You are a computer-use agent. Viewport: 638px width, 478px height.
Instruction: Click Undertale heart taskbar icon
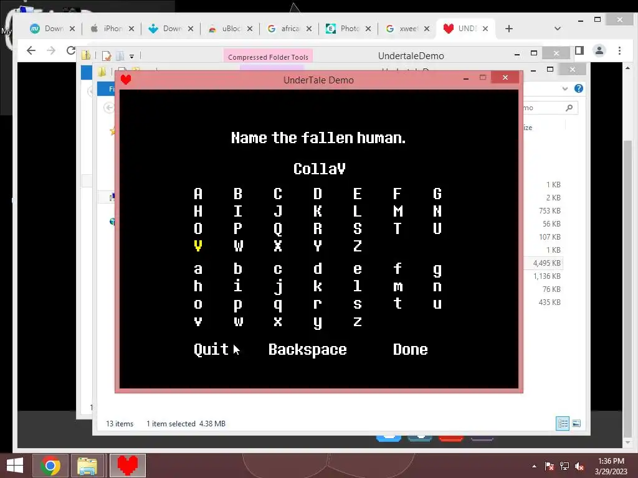[x=127, y=466]
